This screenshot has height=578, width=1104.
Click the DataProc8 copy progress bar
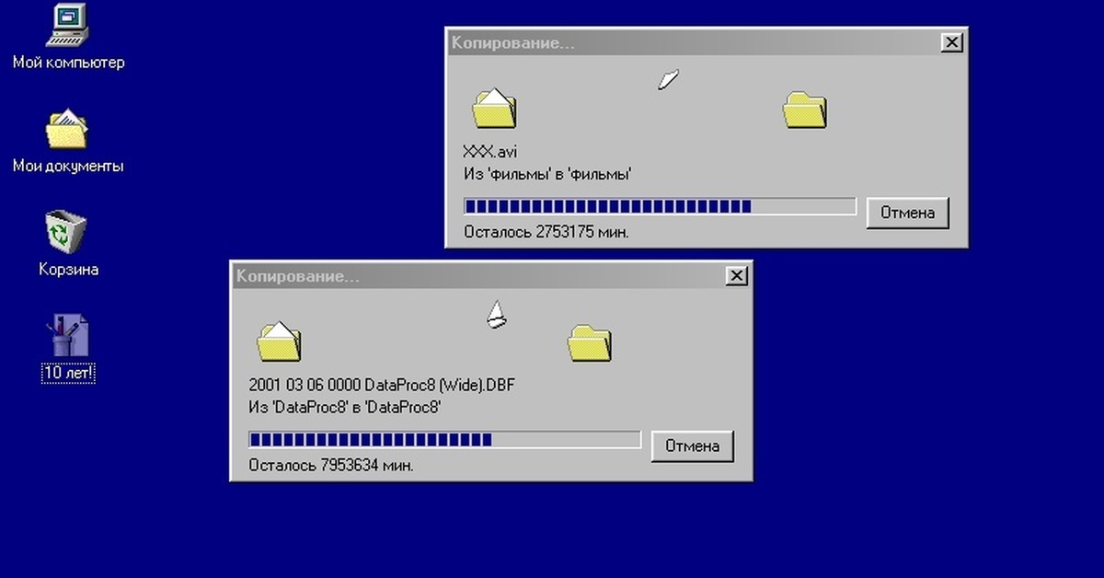(444, 440)
